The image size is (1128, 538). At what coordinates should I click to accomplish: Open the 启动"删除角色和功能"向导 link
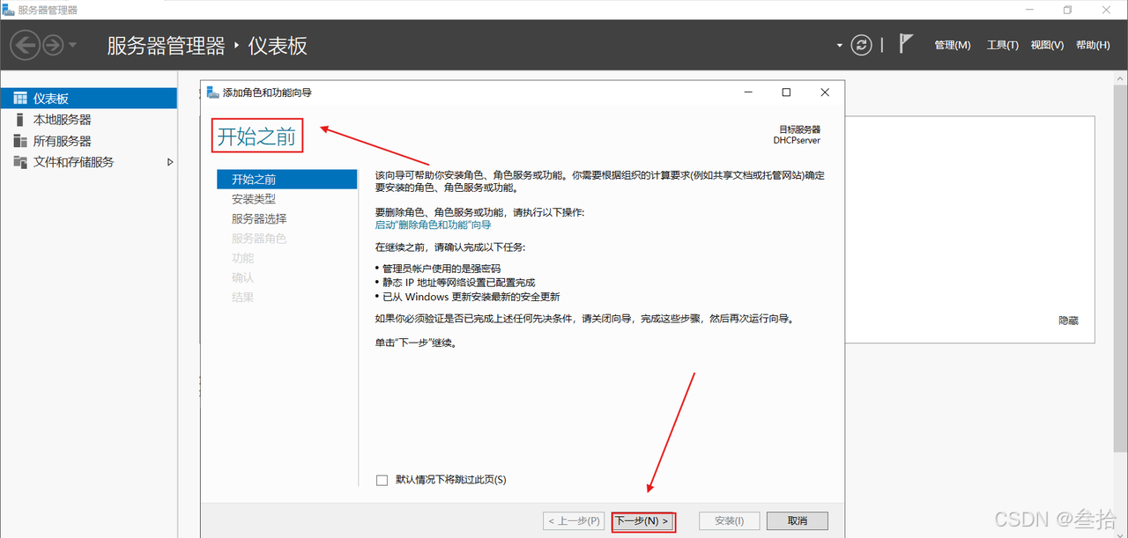tap(433, 225)
